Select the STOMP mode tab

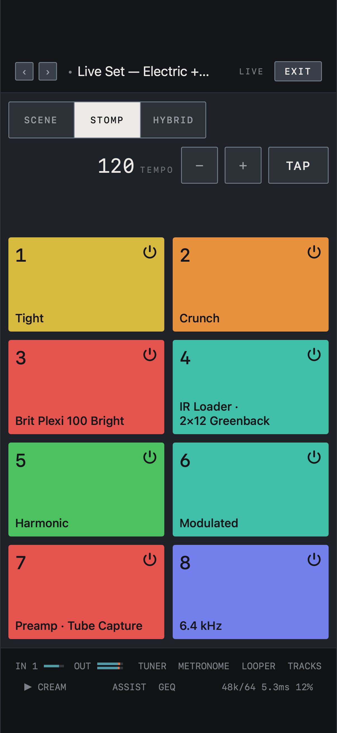click(x=107, y=120)
